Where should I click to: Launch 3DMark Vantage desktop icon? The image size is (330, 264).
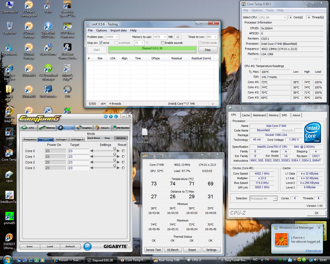click(29, 51)
